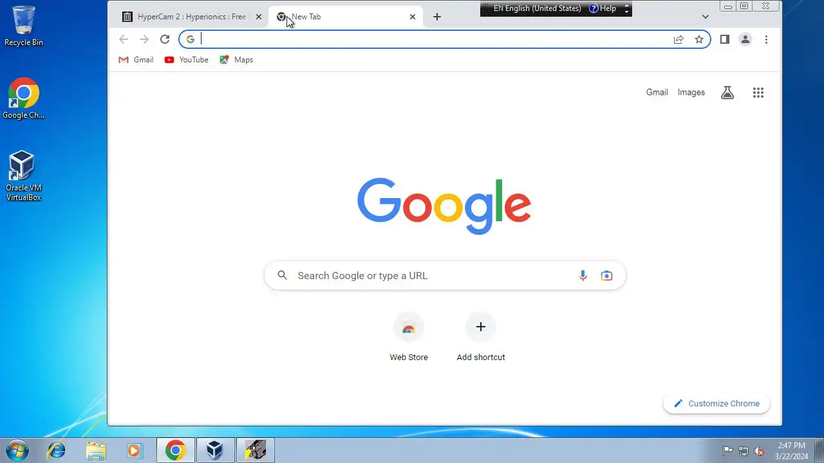Select the New Tab tab
This screenshot has width=824, height=463.
coord(345,17)
